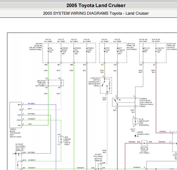Click the 'B61' connector label

coord(59,65)
